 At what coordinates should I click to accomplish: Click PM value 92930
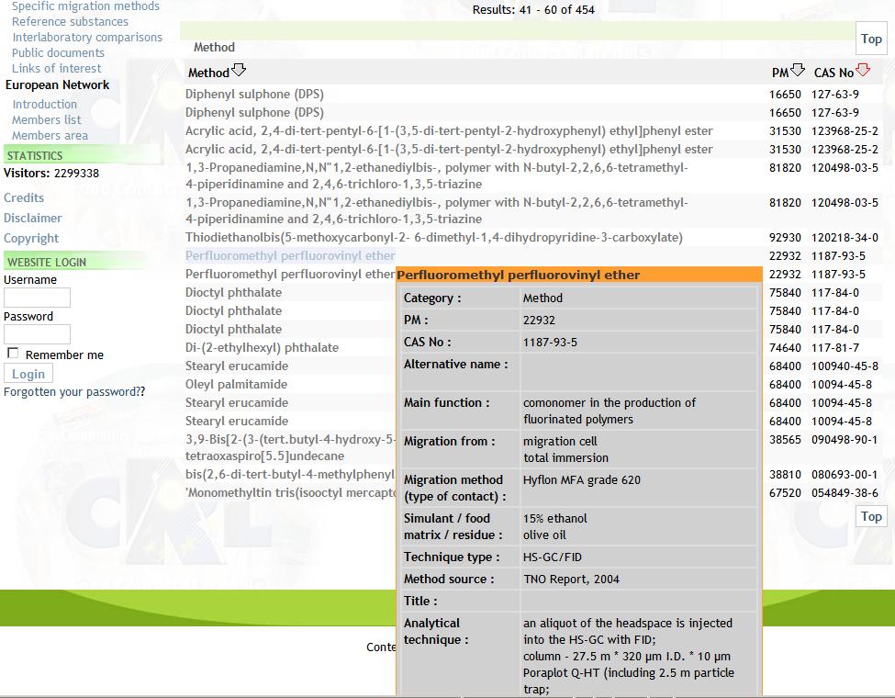(785, 238)
